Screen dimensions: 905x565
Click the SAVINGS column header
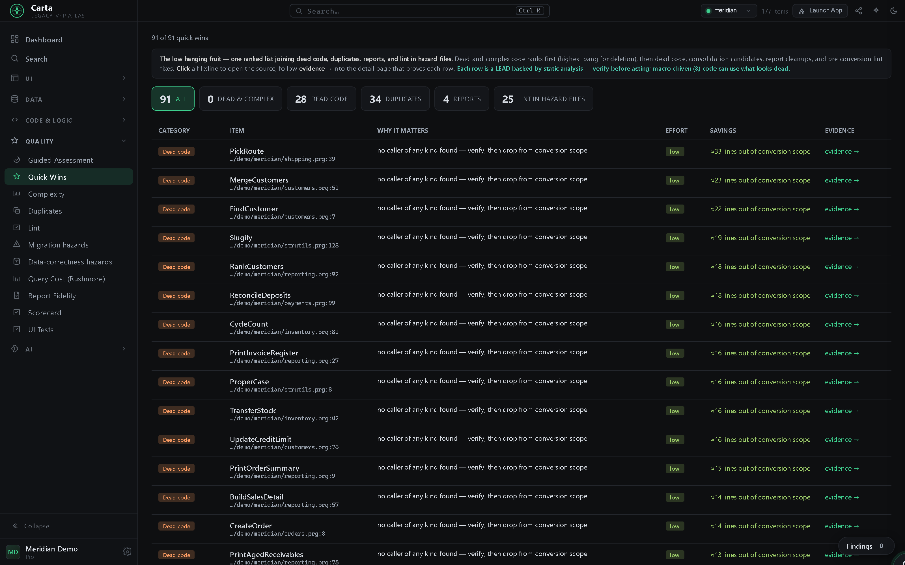pyautogui.click(x=723, y=131)
